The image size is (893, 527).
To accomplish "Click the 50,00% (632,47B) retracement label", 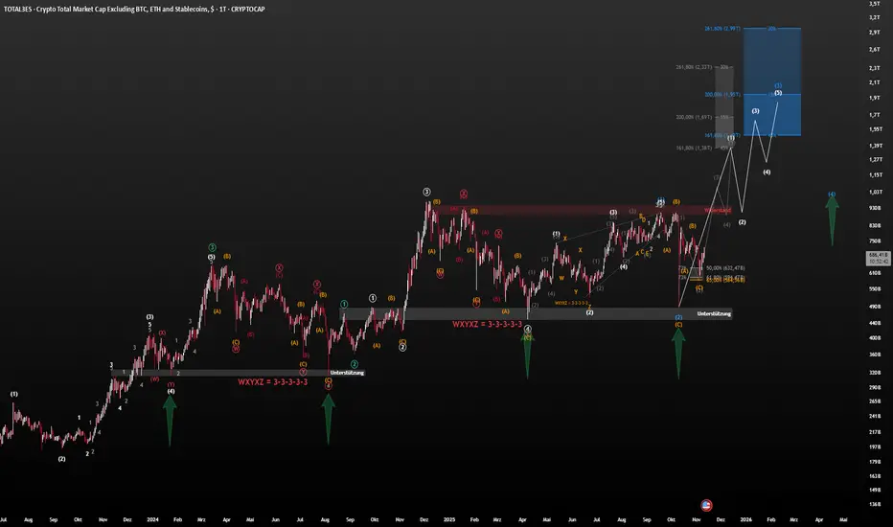I will point(725,267).
